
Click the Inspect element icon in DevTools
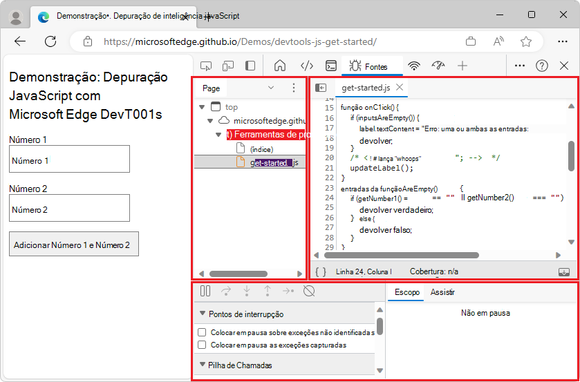[x=205, y=66]
